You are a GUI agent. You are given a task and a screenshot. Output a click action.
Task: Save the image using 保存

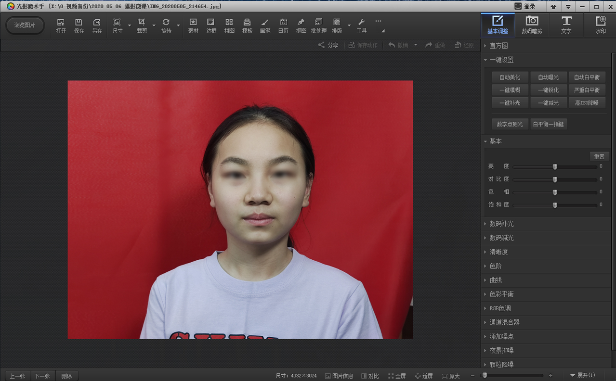coord(79,26)
